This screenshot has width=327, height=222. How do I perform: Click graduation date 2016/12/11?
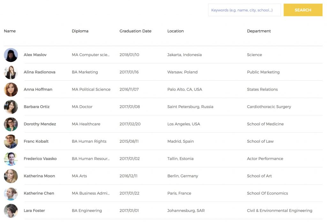[x=128, y=176]
